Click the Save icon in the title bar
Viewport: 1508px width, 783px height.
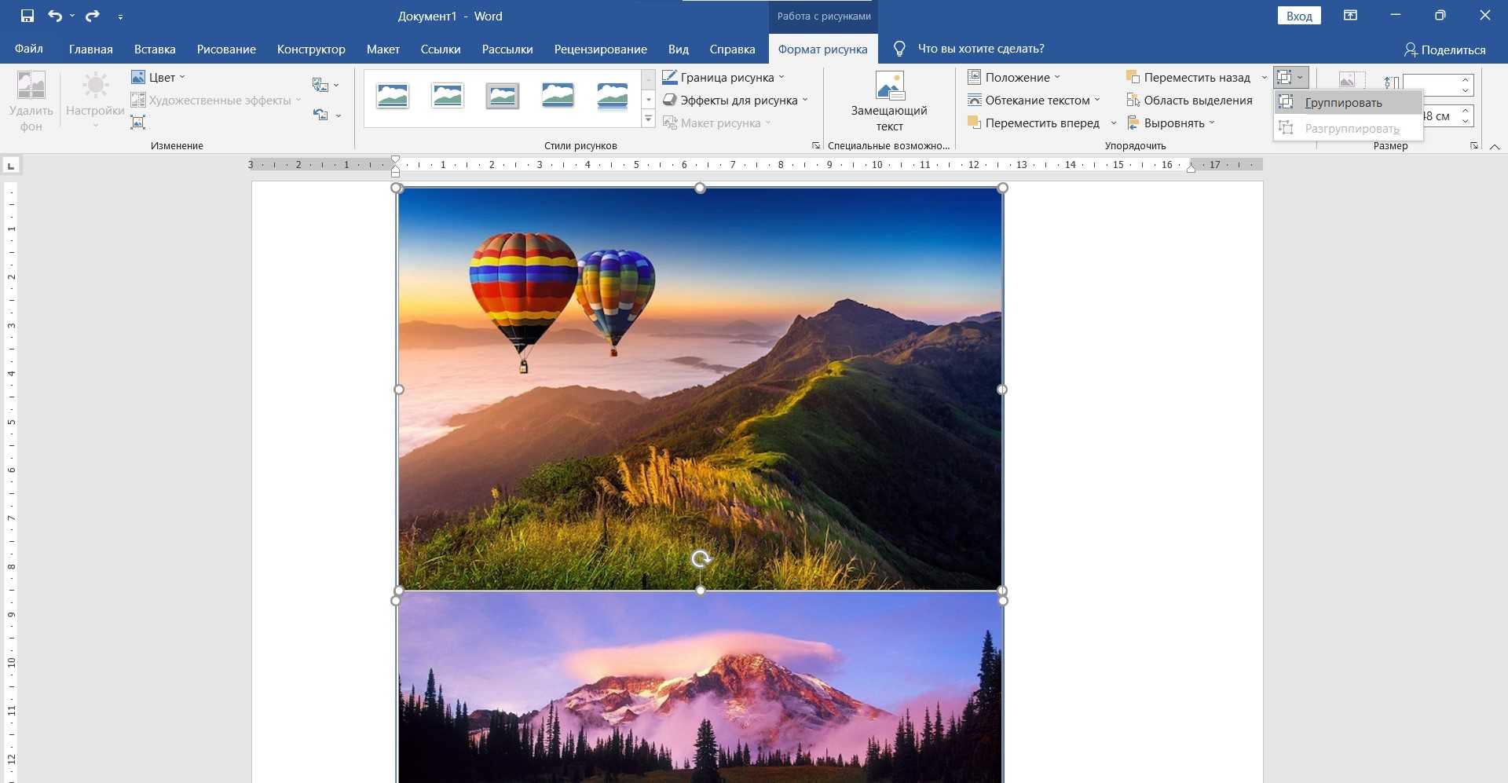27,16
